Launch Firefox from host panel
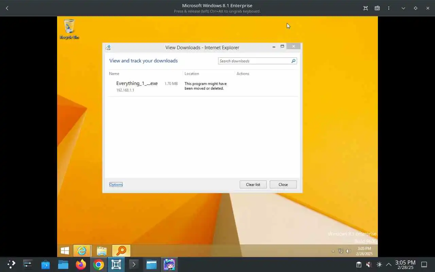This screenshot has width=435, height=272. [x=81, y=265]
